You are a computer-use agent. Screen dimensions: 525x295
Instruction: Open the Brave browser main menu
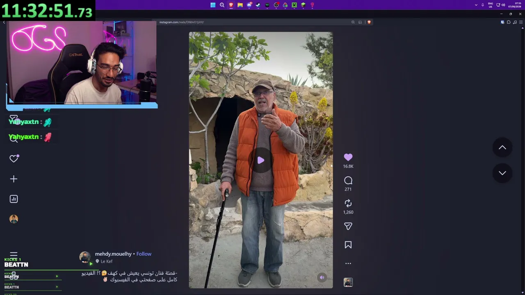pyautogui.click(x=521, y=22)
